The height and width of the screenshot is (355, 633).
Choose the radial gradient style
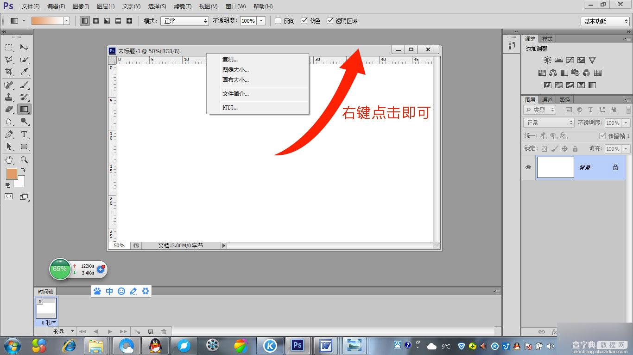[x=96, y=21]
